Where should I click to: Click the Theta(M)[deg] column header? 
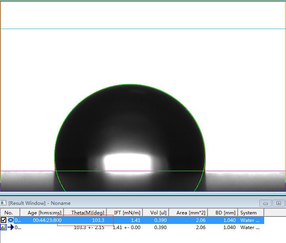88,213
